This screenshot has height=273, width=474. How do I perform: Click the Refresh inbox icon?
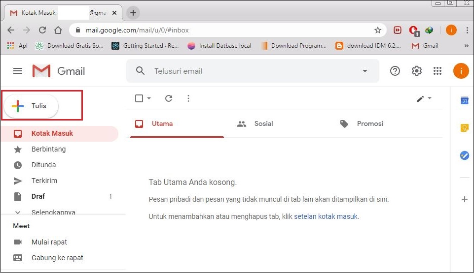tap(169, 98)
